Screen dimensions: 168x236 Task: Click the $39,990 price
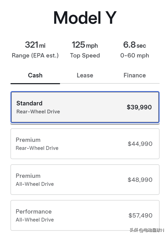pos(139,107)
